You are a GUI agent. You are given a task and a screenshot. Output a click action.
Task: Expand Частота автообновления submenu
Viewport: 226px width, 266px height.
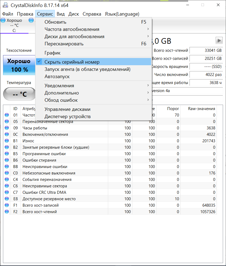click(93, 29)
